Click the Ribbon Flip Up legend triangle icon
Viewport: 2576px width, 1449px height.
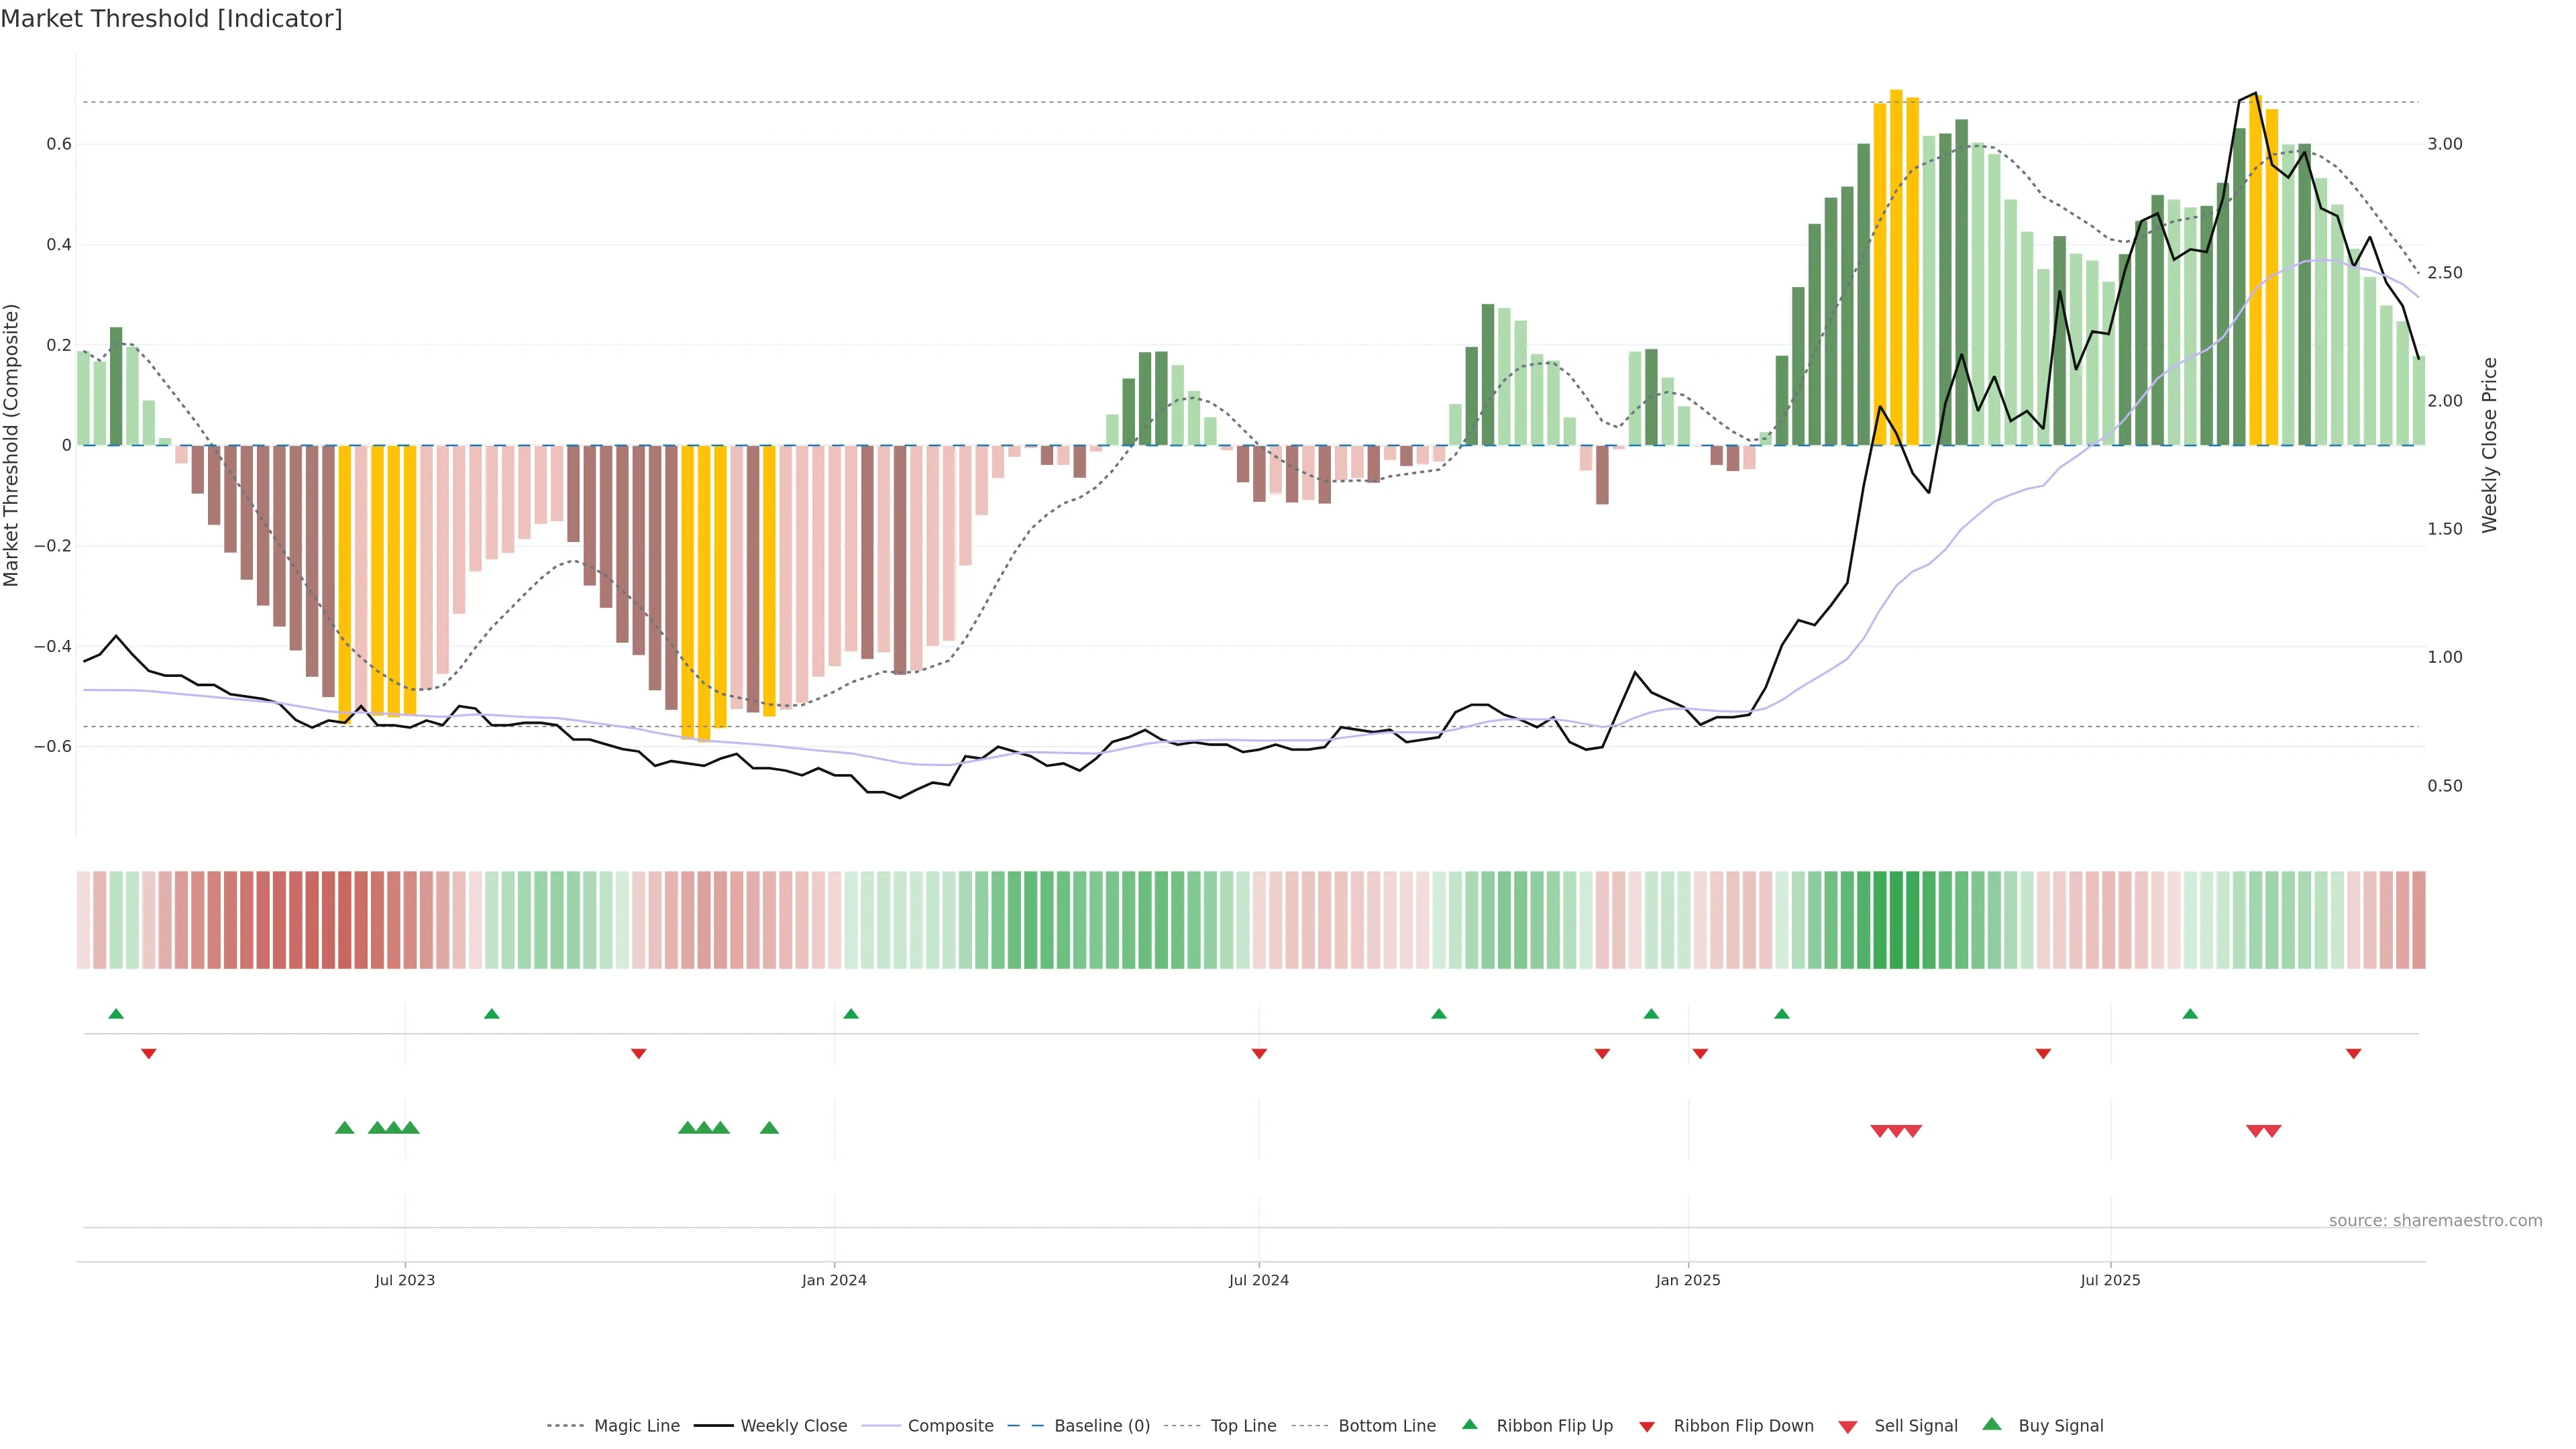[1469, 1424]
